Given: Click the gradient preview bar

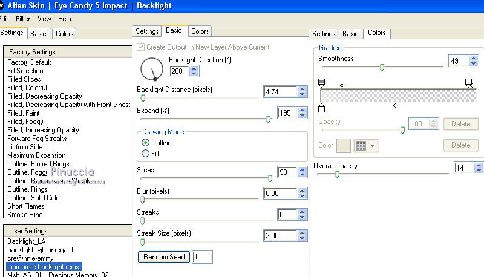Looking at the screenshot, I should click(x=398, y=96).
